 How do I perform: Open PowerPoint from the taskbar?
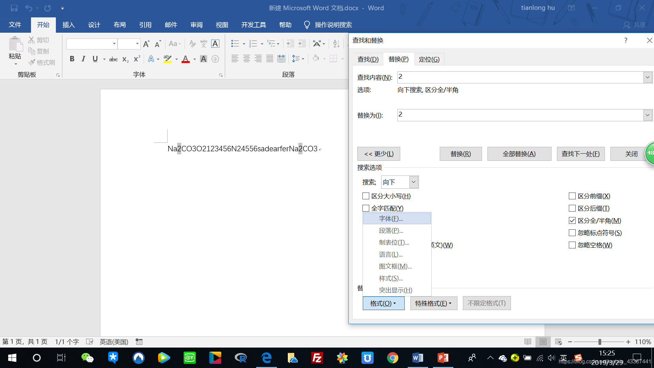[x=443, y=358]
